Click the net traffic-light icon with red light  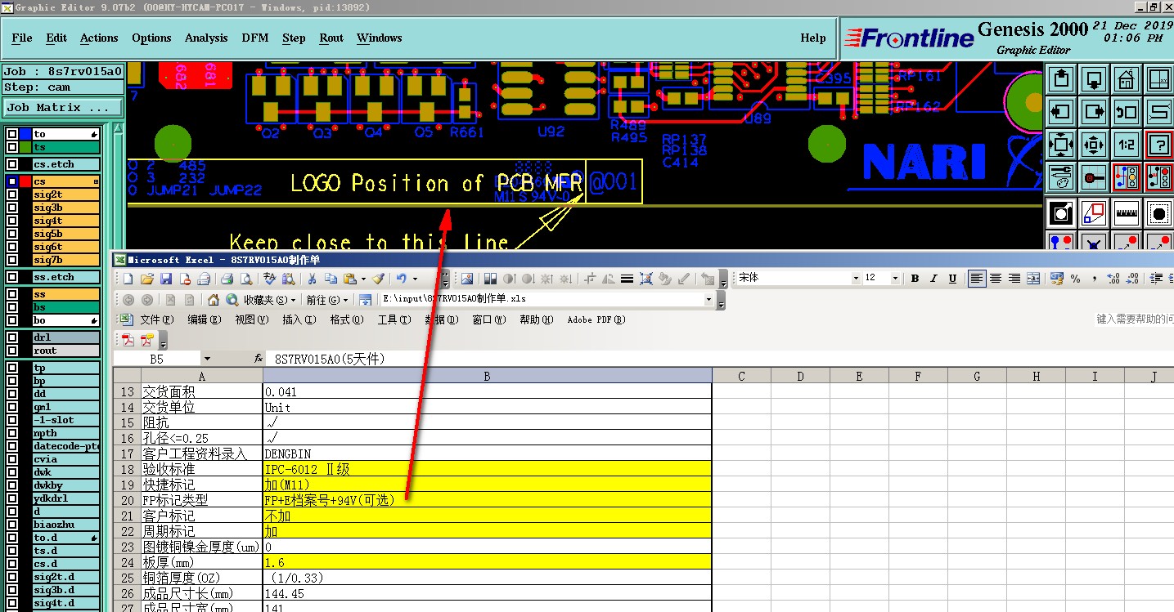click(x=1158, y=176)
